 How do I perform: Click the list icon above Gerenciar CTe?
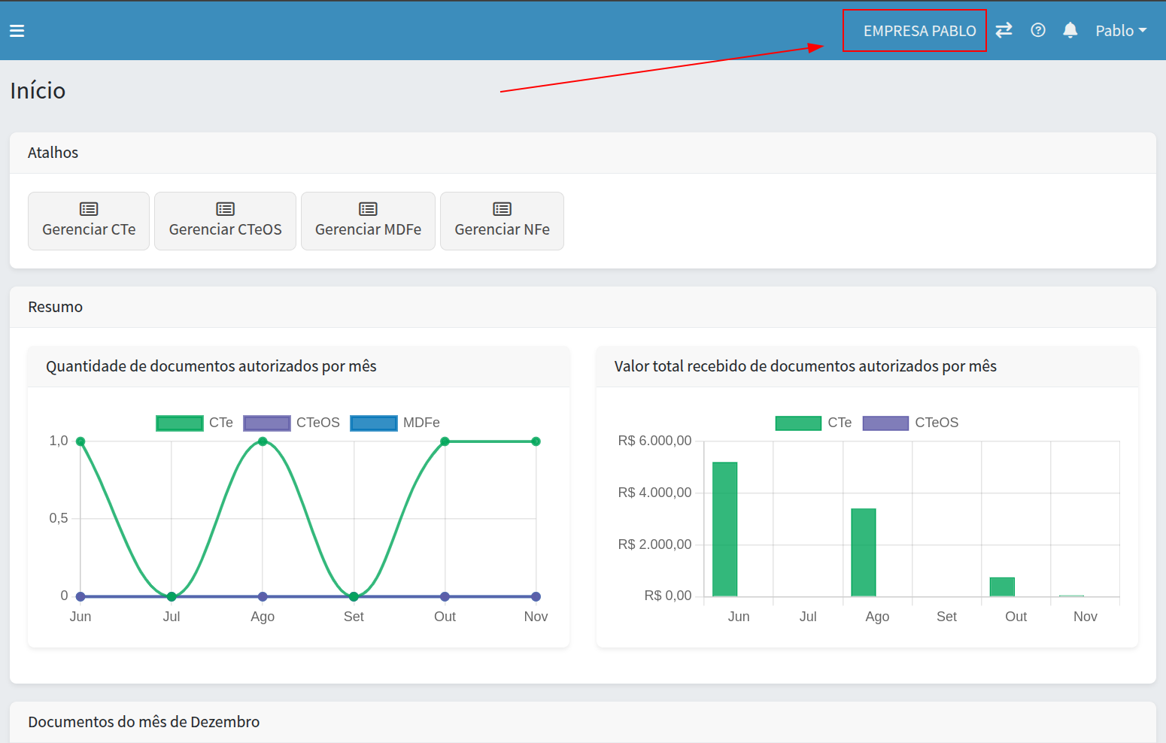point(89,209)
